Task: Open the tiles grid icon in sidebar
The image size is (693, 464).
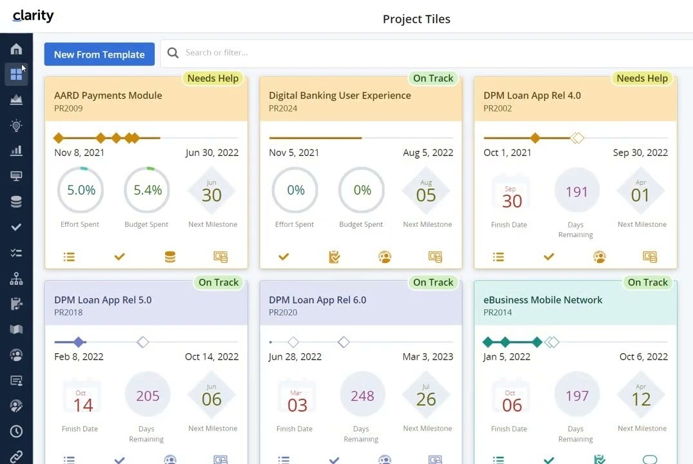Action: 16,74
